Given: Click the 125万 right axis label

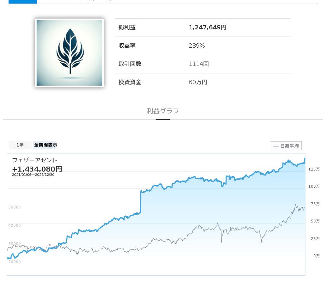Looking at the screenshot, I should click(314, 169).
